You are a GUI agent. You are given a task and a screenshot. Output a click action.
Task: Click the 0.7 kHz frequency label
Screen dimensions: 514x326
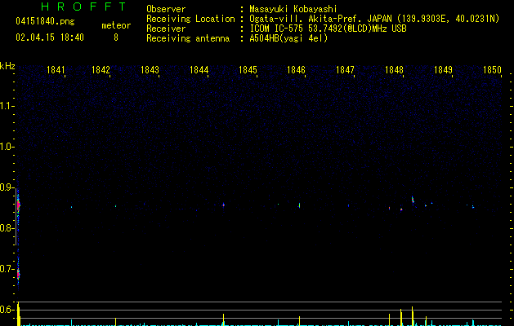pyautogui.click(x=7, y=269)
